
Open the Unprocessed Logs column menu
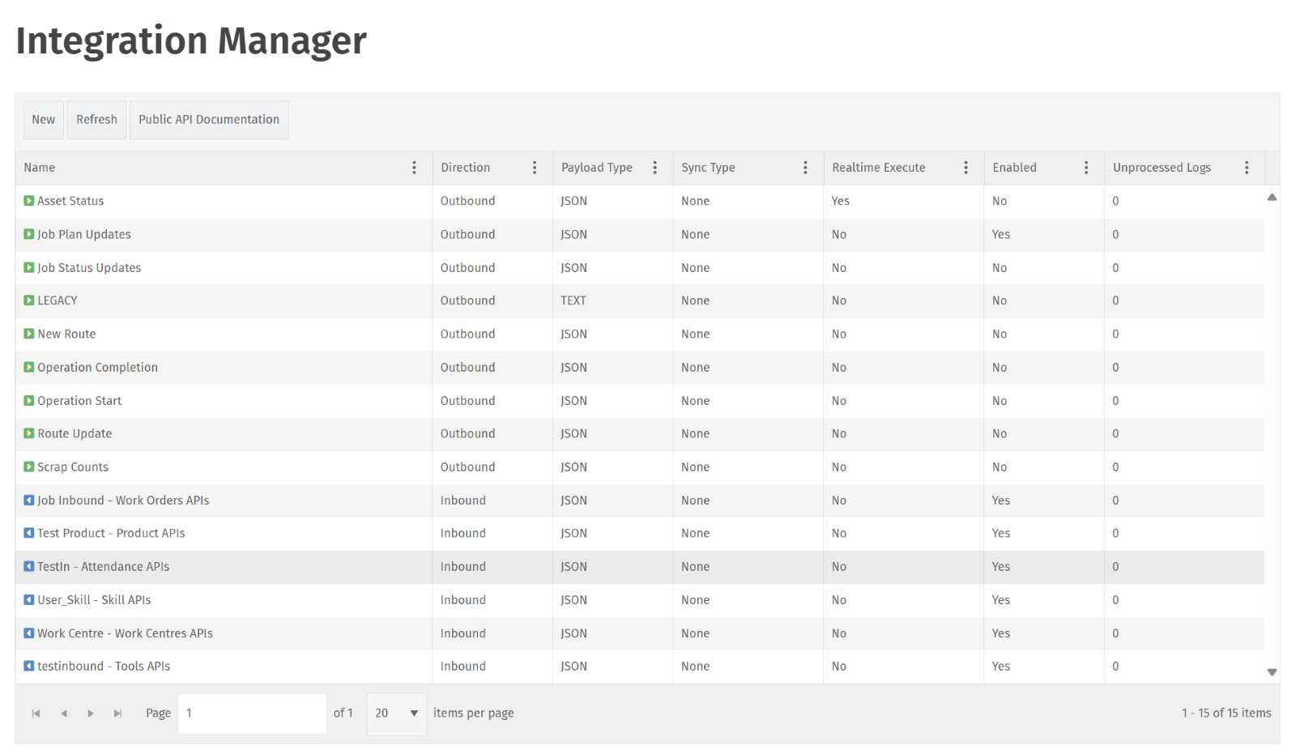[1247, 168]
